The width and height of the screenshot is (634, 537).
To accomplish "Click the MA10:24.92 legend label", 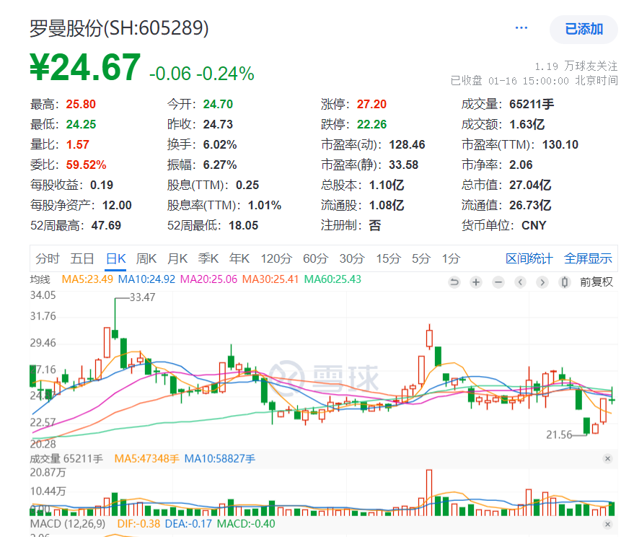I will click(x=146, y=279).
